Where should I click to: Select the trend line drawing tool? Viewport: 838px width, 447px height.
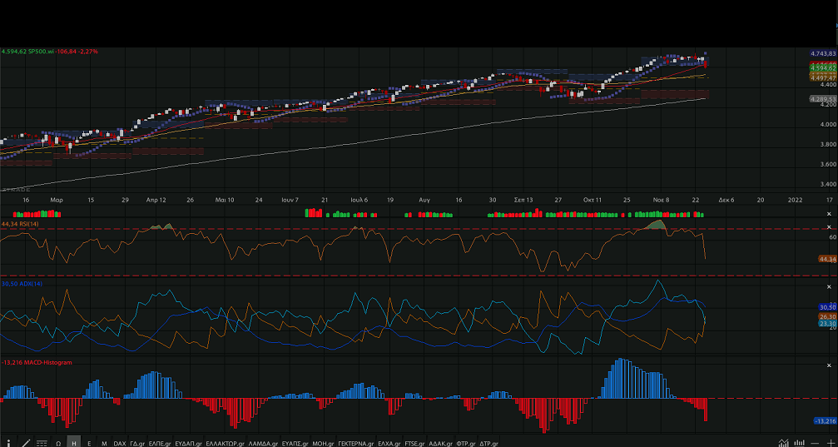[x=26, y=443]
